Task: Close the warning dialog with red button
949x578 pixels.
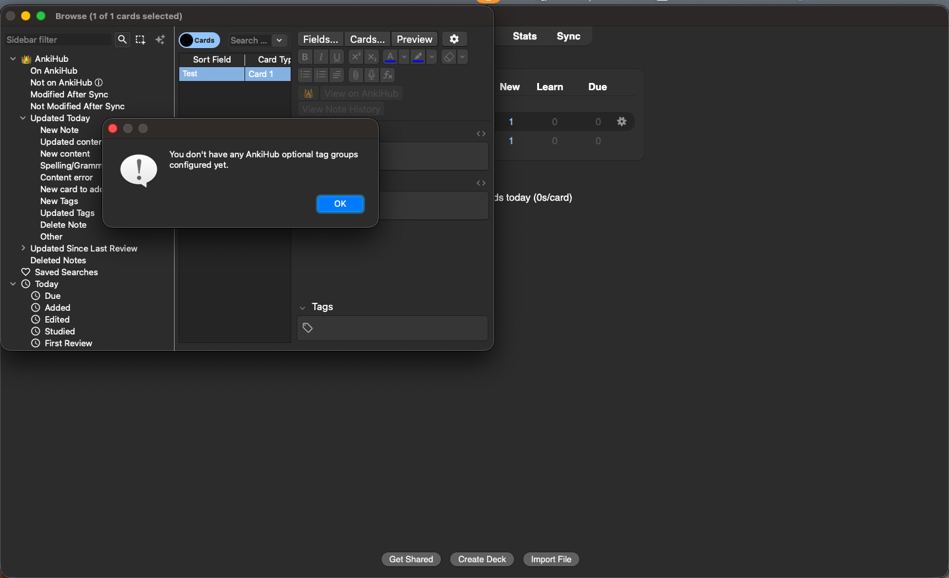Action: pyautogui.click(x=113, y=128)
